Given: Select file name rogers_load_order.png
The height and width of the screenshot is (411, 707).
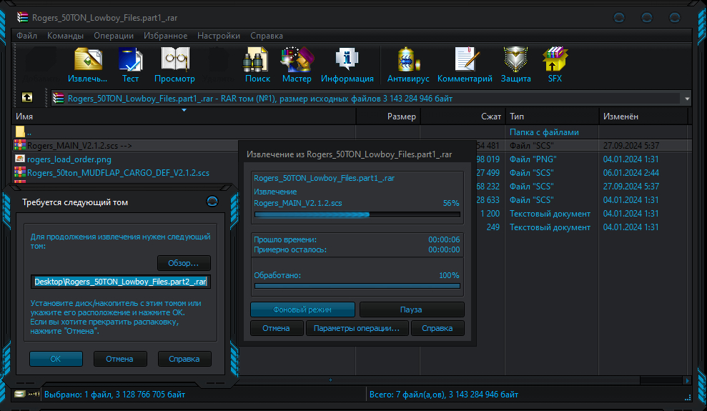Looking at the screenshot, I should [69, 159].
